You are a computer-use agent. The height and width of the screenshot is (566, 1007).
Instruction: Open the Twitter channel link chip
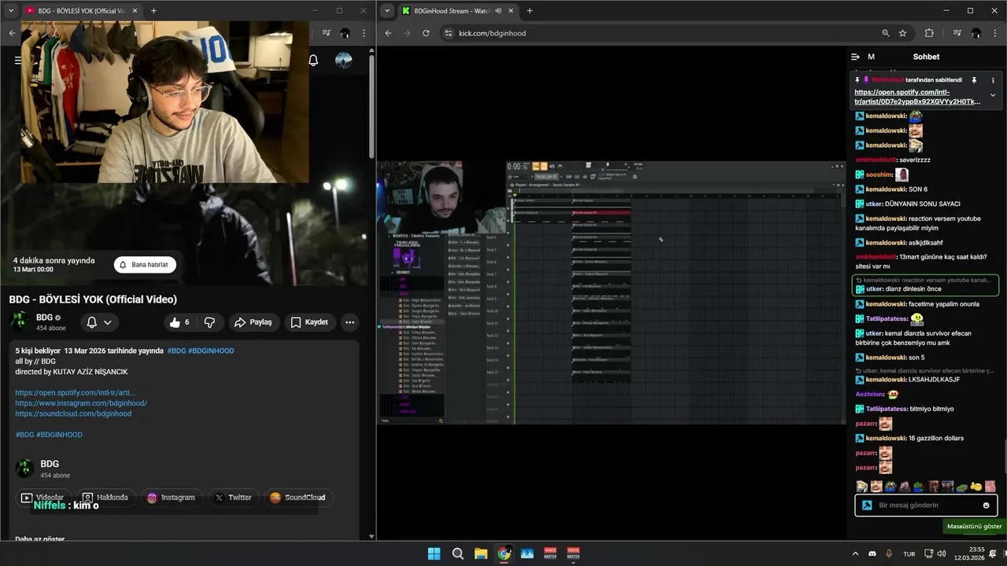click(233, 498)
